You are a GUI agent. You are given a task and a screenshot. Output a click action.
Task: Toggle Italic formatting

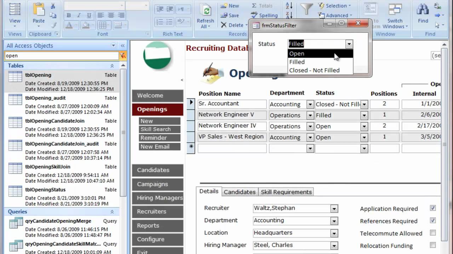click(x=79, y=15)
